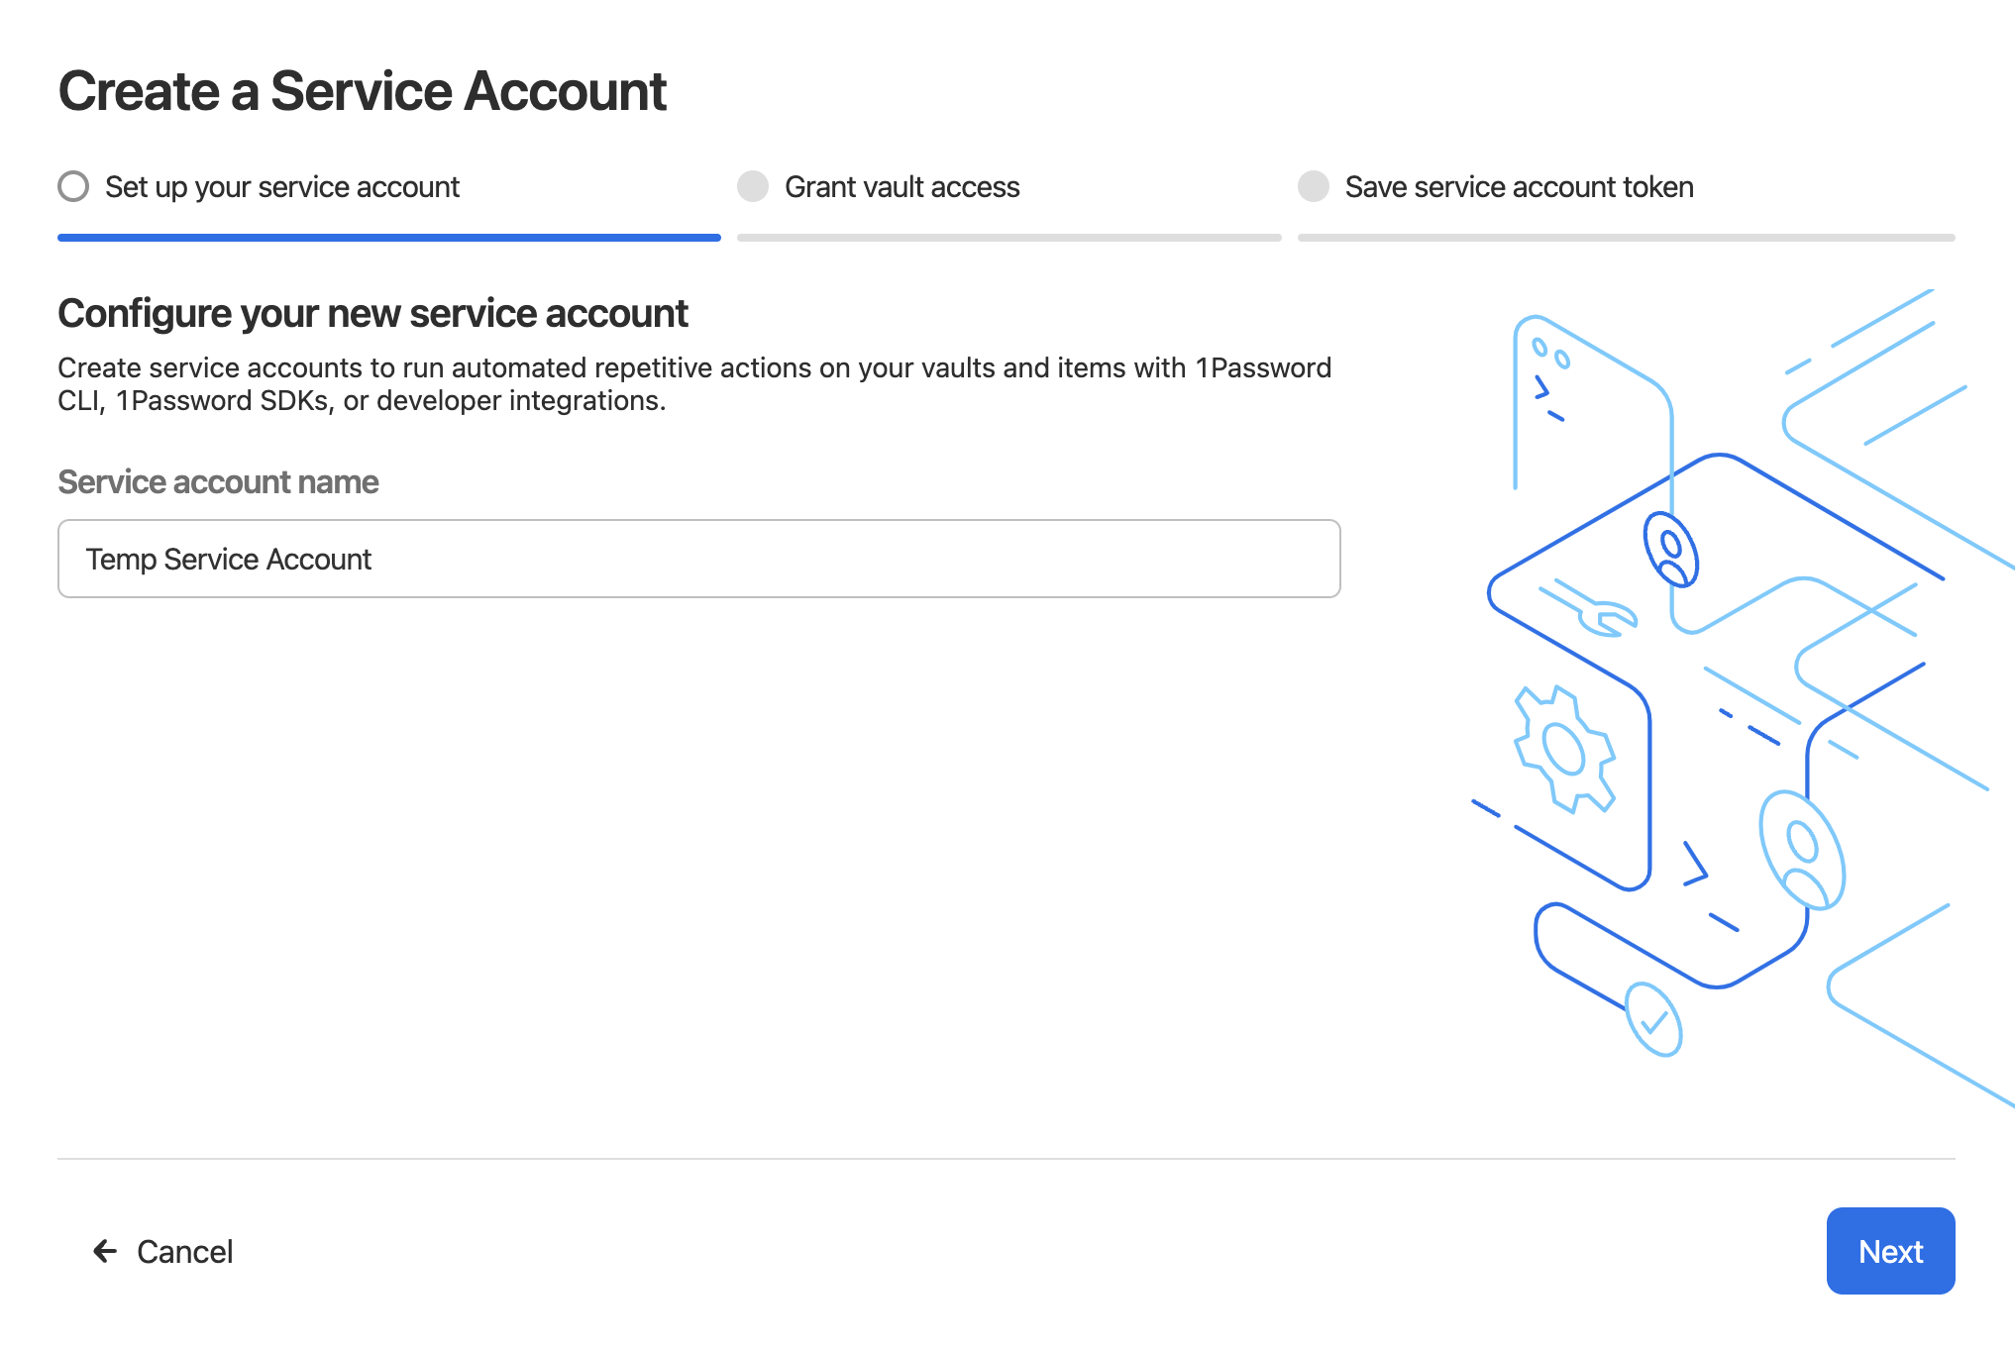Cancel the service account creation
The height and width of the screenshot is (1349, 2015).
point(184,1251)
